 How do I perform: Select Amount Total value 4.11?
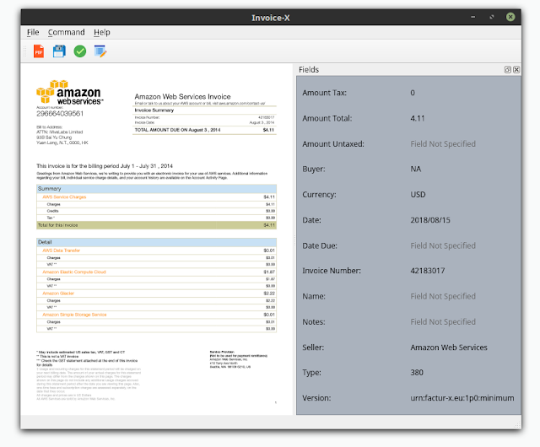418,118
